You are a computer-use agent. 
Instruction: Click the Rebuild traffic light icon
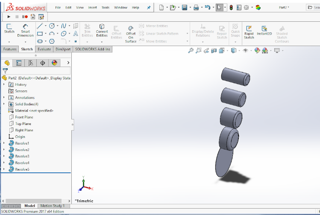click(231, 7)
